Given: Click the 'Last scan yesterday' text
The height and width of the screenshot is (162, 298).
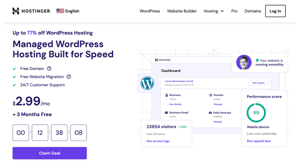Looking at the screenshot, I should click(x=262, y=134).
